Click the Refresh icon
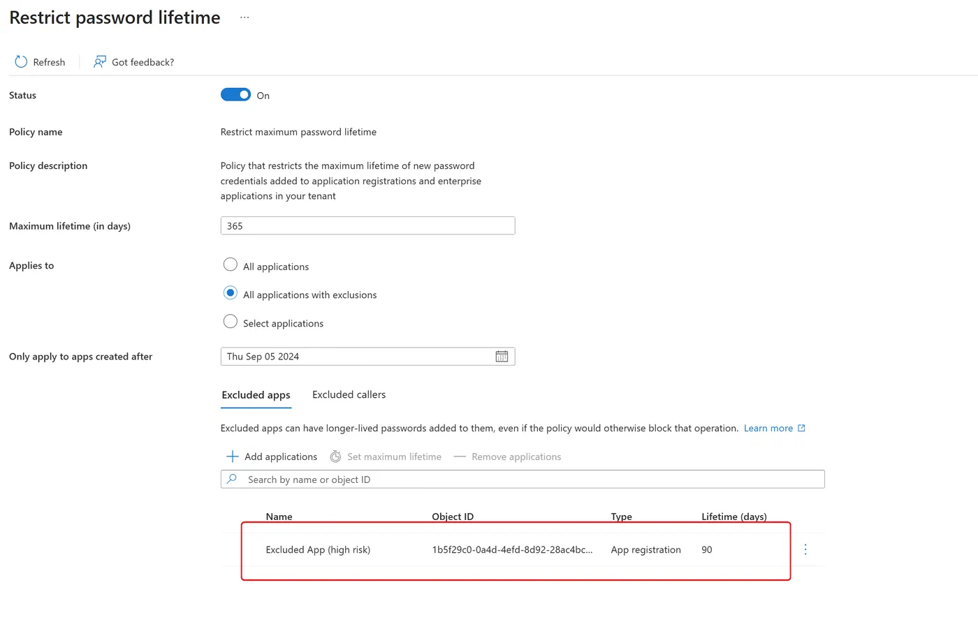 21,62
